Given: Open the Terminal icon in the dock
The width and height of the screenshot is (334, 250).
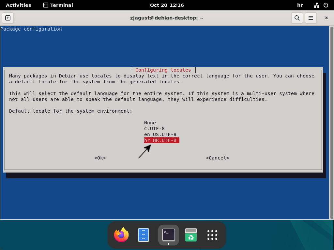Looking at the screenshot, I should tap(168, 235).
